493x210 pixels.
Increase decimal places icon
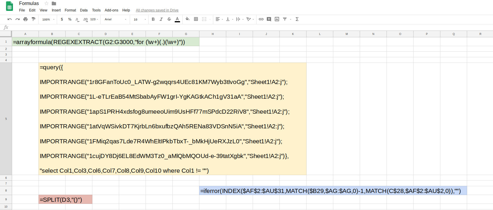click(85, 19)
